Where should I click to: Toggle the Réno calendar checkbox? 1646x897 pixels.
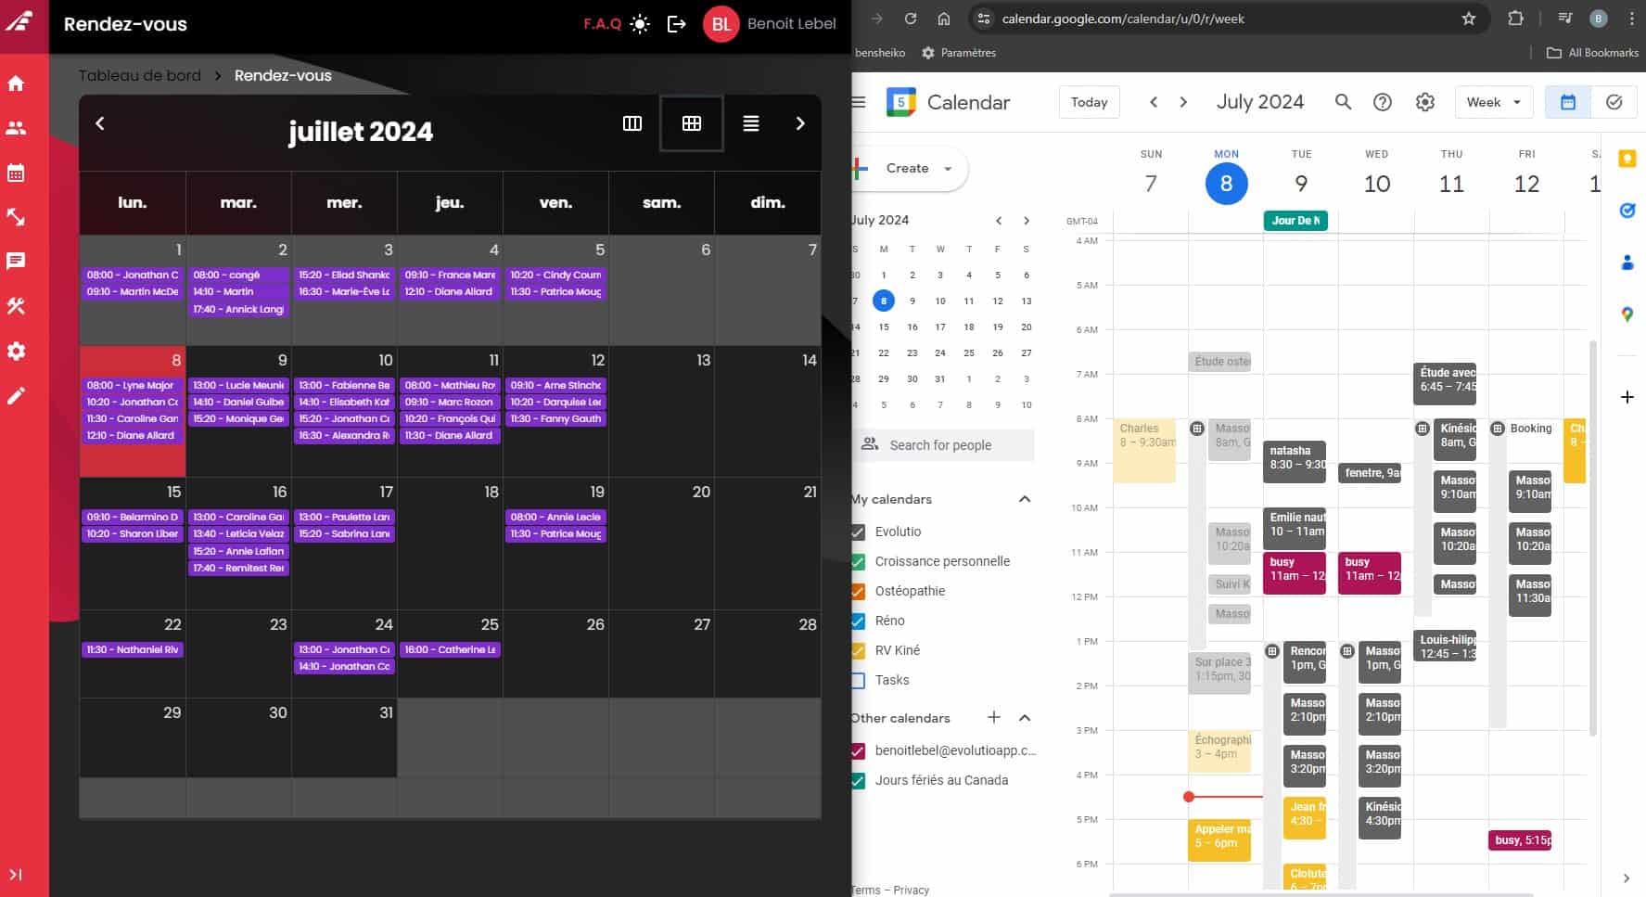(858, 621)
